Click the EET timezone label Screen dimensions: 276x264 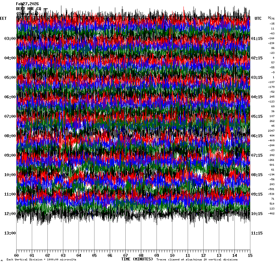(x=3, y=18)
